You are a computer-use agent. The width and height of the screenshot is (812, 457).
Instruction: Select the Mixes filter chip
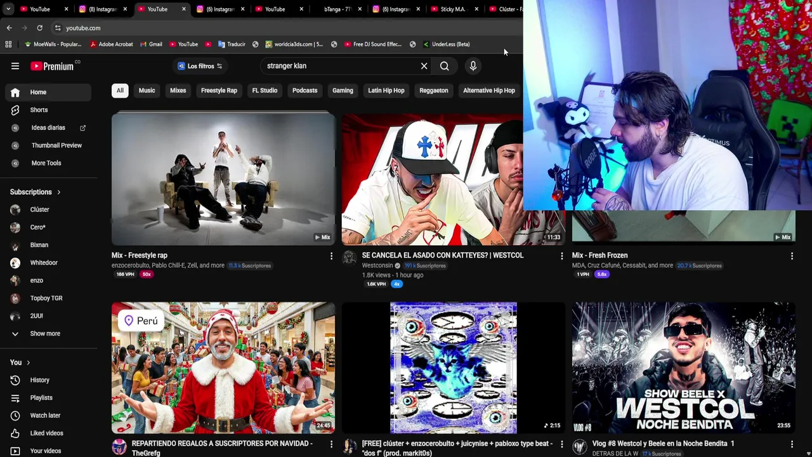(x=178, y=90)
